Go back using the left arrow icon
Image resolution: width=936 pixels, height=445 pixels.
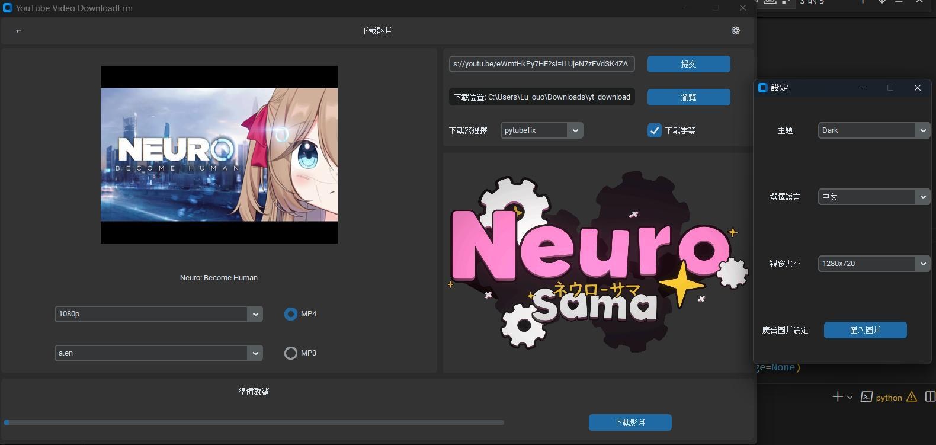click(18, 31)
